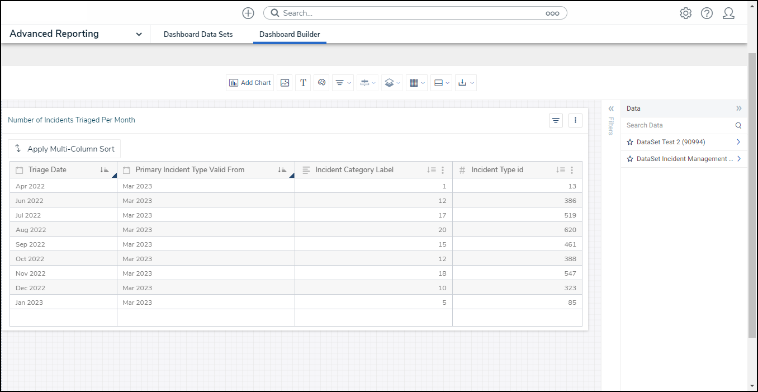Select the Dashboard Builder tab
This screenshot has height=392, width=758.
(x=290, y=34)
